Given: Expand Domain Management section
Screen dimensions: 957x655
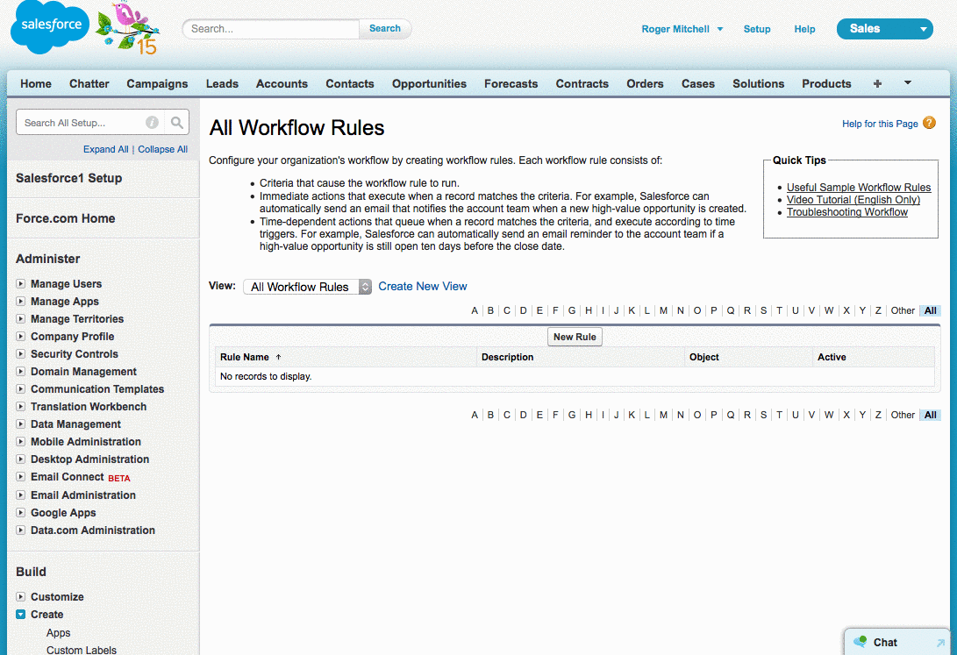Looking at the screenshot, I should pyautogui.click(x=21, y=372).
